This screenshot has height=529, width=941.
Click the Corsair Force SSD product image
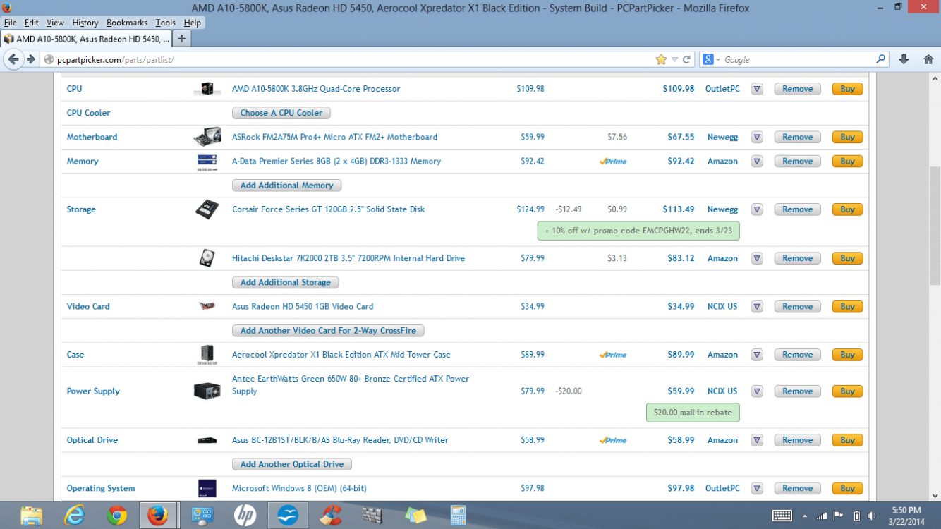click(207, 209)
